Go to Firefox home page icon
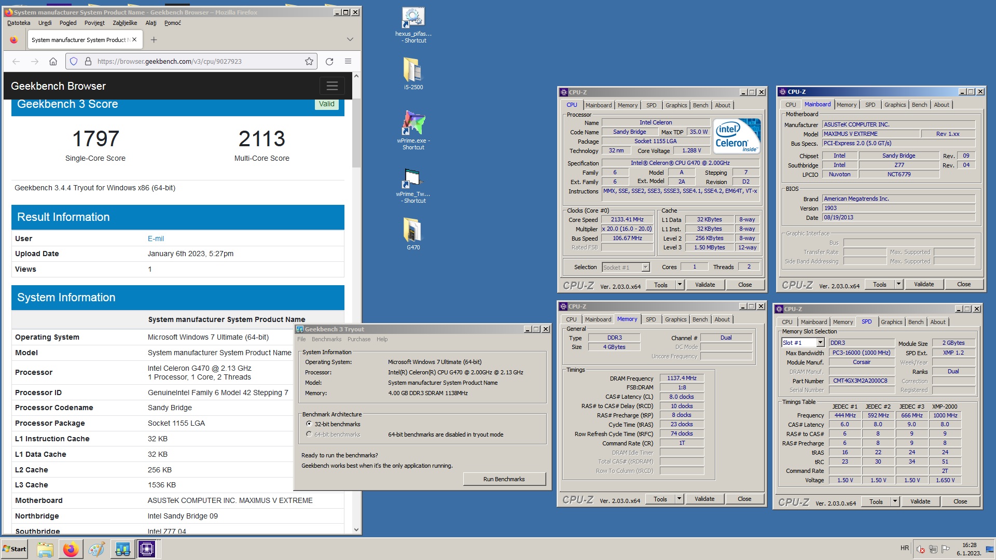The width and height of the screenshot is (996, 560). point(53,61)
